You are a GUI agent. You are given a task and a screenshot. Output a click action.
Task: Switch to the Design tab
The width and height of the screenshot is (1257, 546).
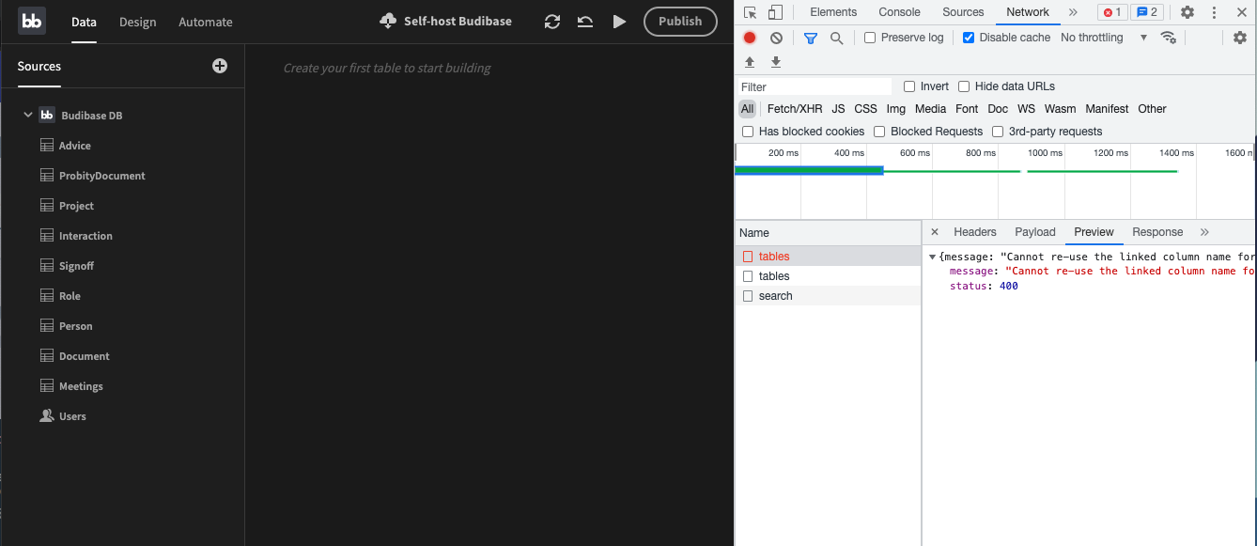(x=138, y=22)
